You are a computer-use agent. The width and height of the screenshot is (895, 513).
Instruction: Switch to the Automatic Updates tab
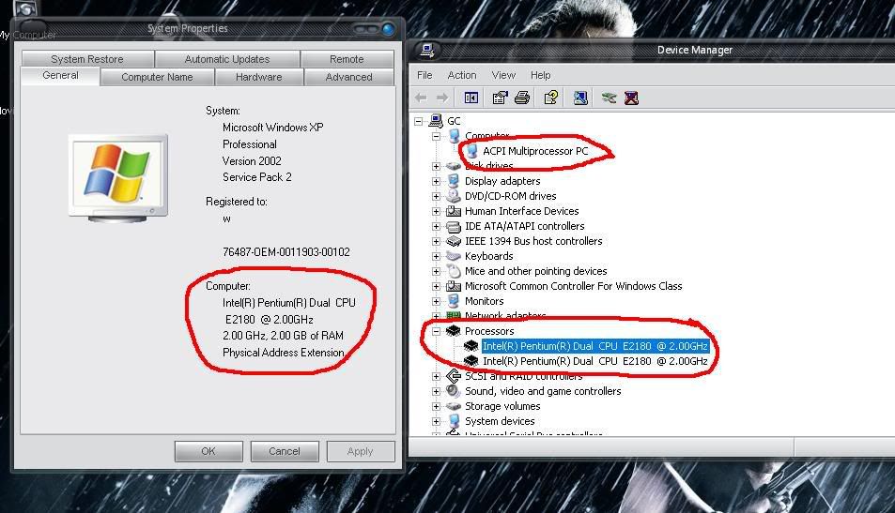pyautogui.click(x=226, y=59)
